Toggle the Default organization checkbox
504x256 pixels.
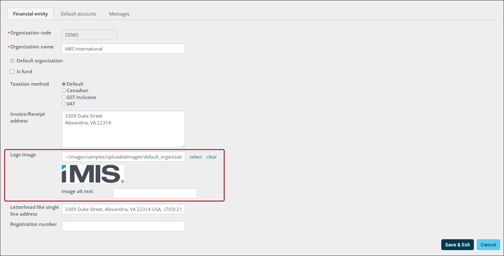(12, 61)
